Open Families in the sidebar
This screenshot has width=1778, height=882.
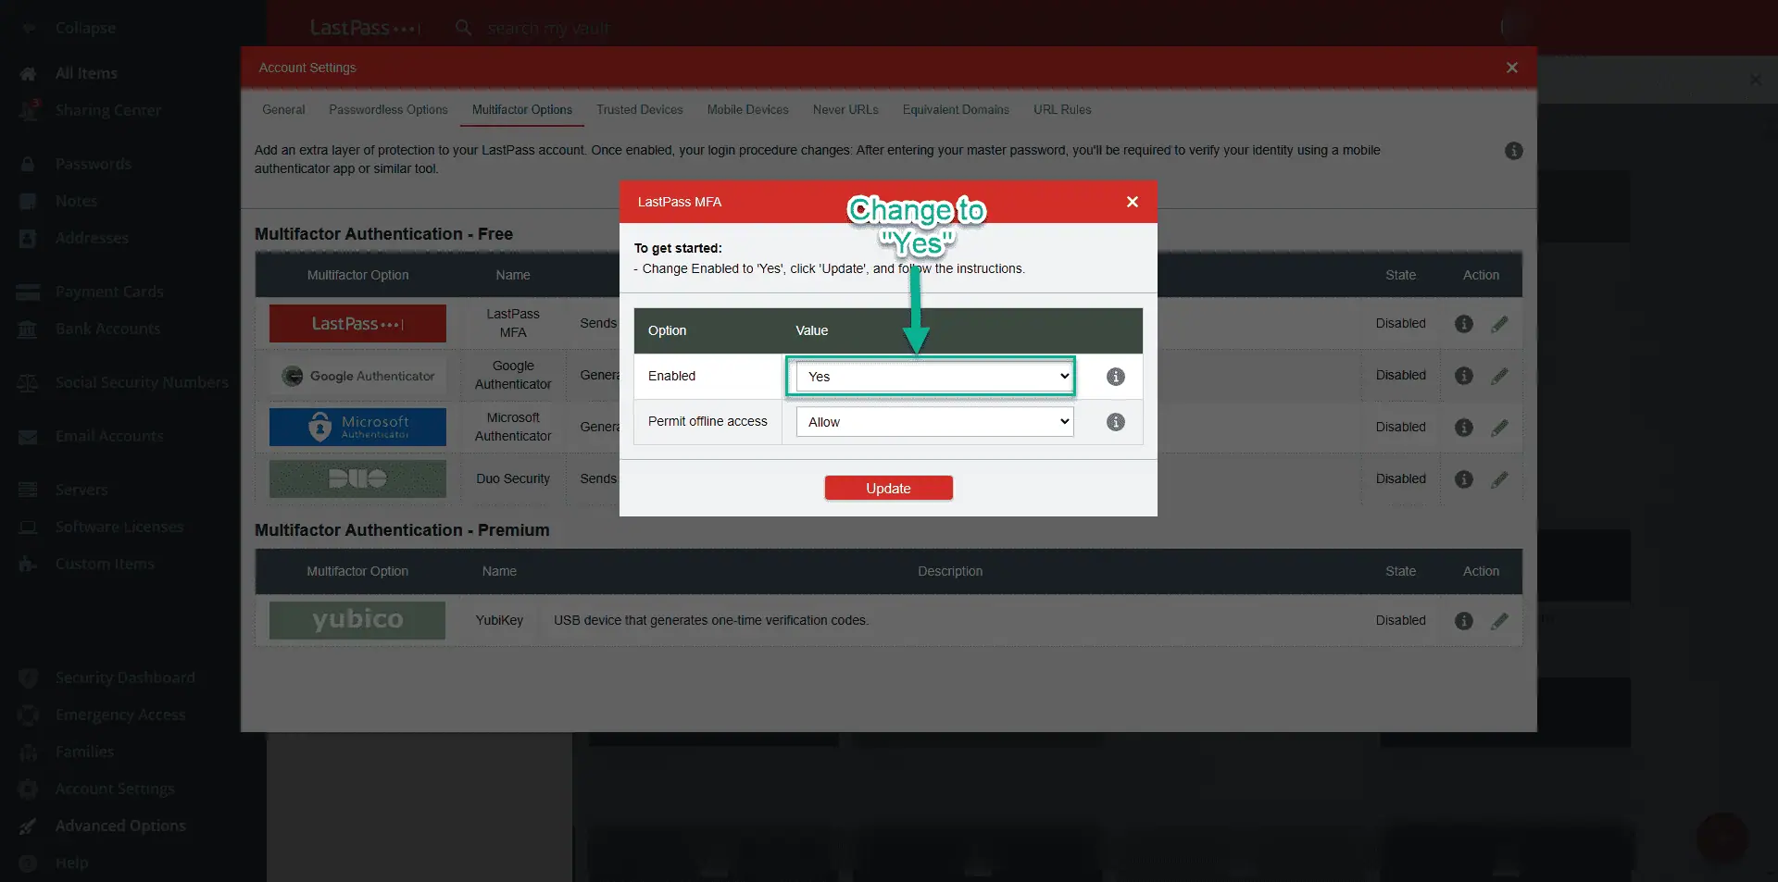tap(84, 752)
